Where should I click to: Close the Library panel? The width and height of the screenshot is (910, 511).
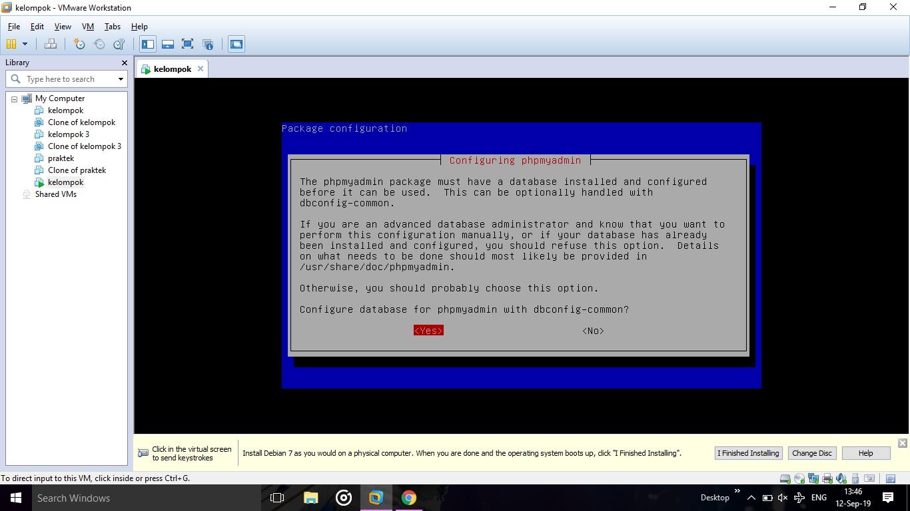pos(124,63)
